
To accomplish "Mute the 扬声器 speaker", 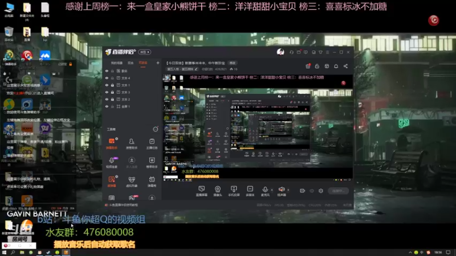I will (281, 191).
